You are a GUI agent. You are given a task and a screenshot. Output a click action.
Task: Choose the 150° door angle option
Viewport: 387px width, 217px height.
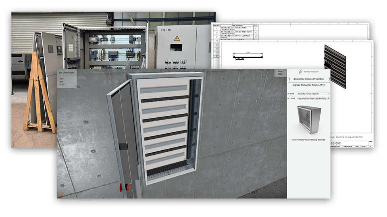click(62, 85)
